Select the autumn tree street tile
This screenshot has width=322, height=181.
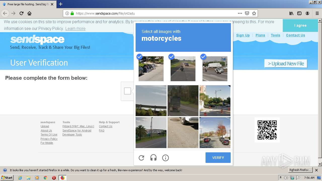click(x=215, y=132)
